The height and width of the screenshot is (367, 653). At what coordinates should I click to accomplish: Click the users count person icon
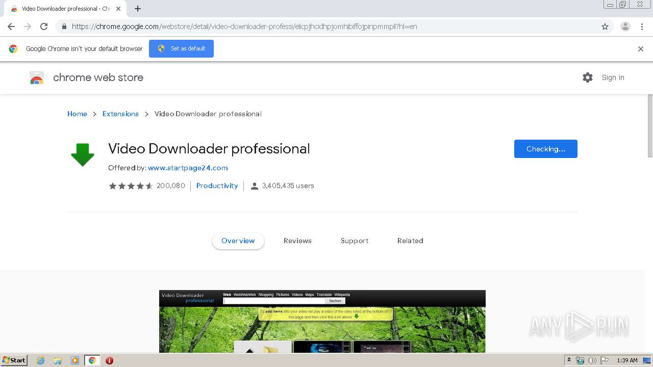(255, 186)
